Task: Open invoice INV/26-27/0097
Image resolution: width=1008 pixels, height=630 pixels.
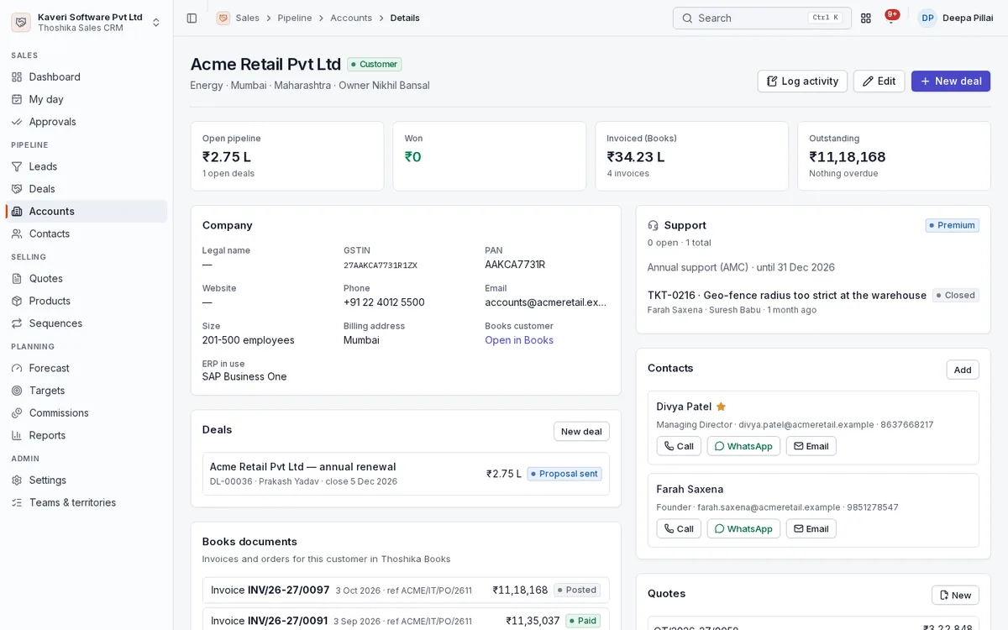Action: 406,590
